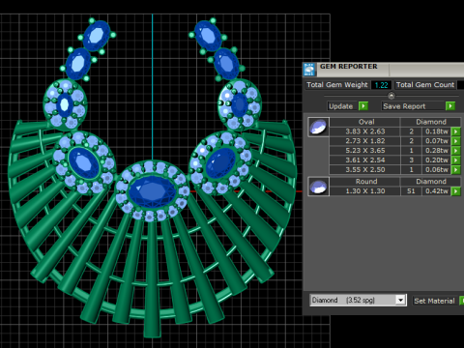Click the Round gem shape thumbnail
464x348 pixels.
[318, 187]
